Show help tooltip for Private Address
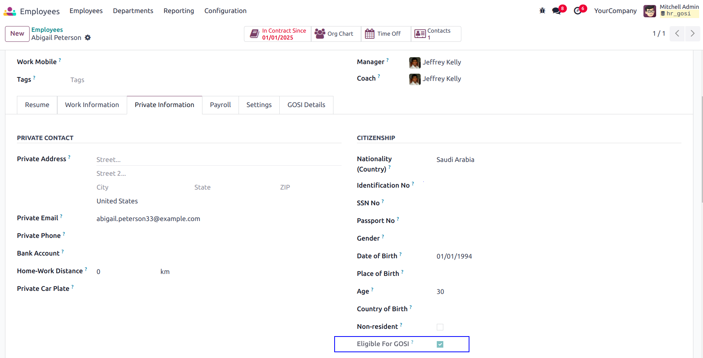 pos(69,157)
